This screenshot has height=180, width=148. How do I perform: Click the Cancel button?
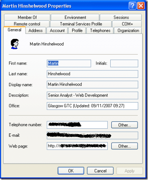[100, 170]
